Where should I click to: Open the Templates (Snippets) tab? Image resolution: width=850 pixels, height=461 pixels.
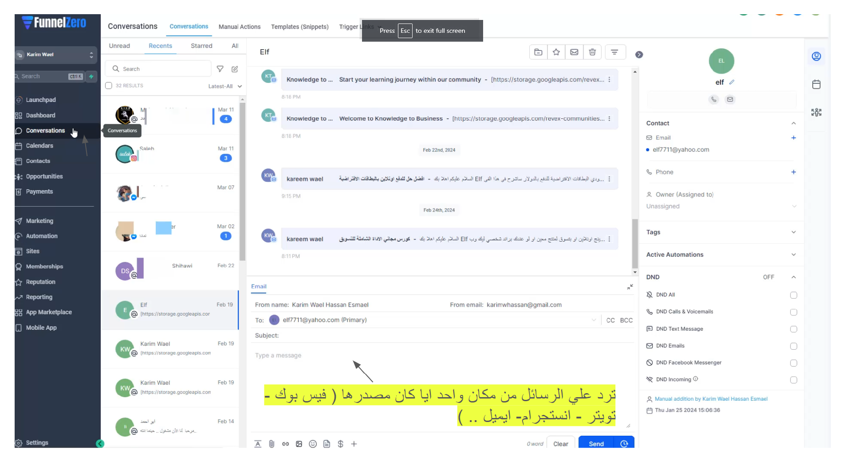point(299,27)
